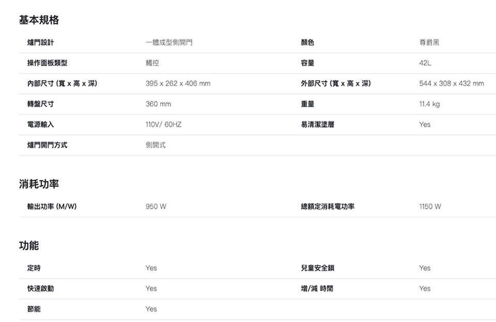Select the 爐門設計 row label

pos(40,43)
